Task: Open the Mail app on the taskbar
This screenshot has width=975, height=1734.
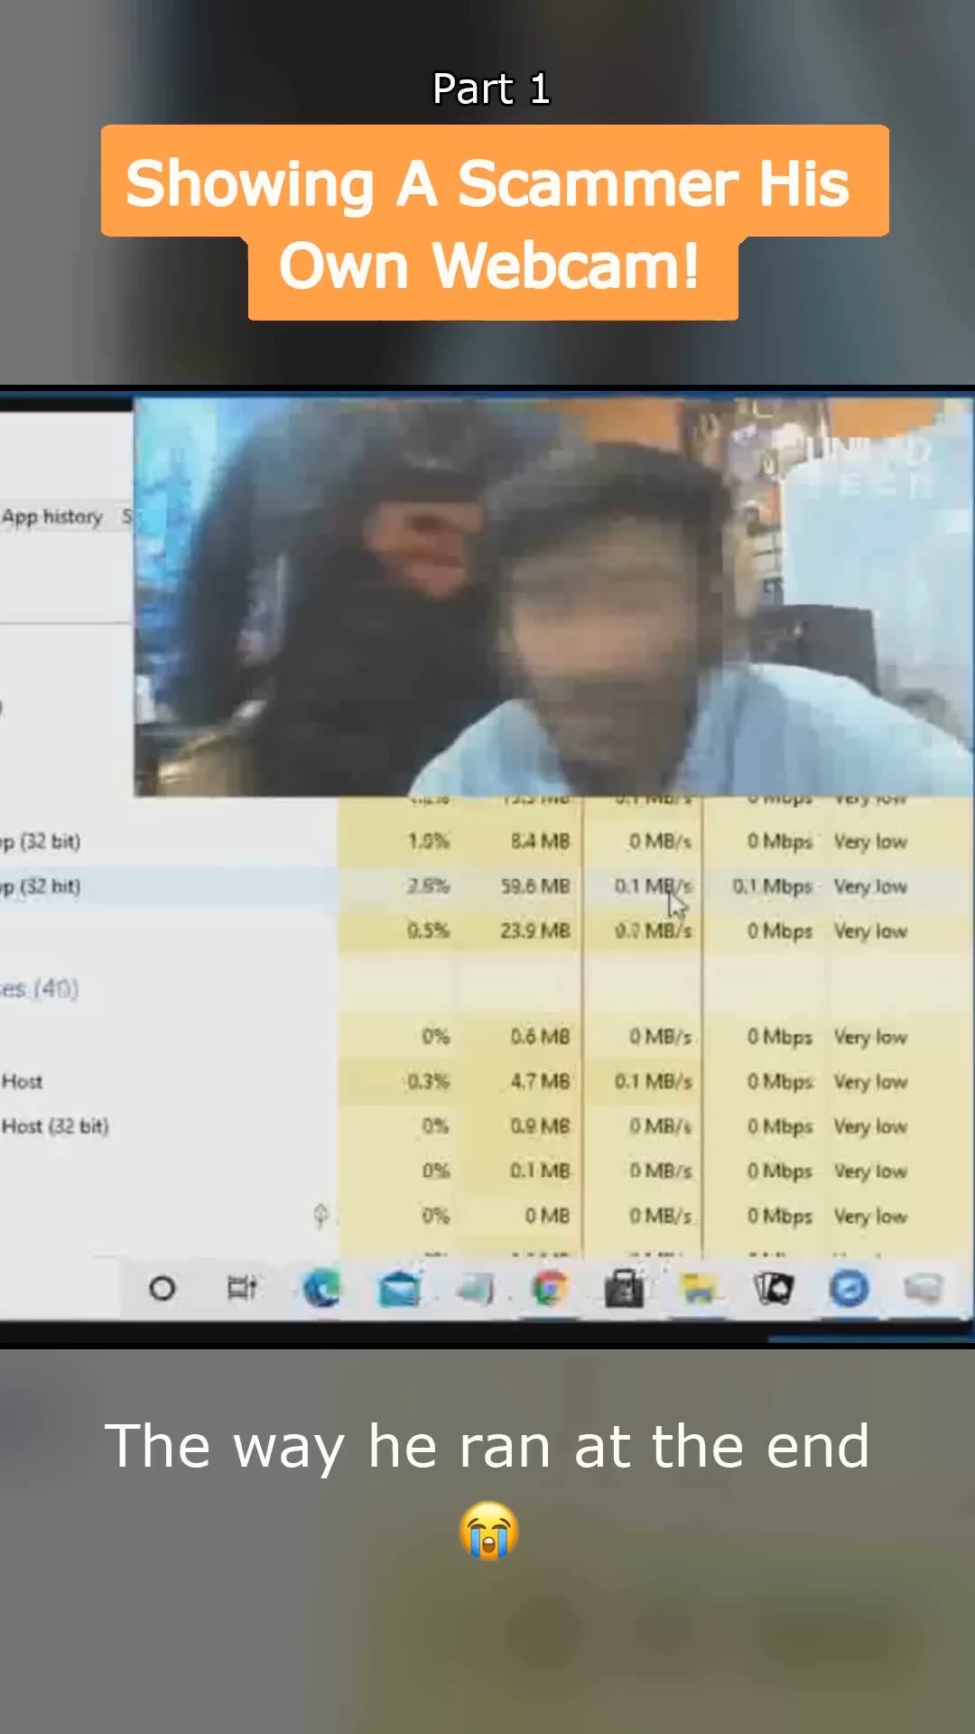Action: [398, 1289]
